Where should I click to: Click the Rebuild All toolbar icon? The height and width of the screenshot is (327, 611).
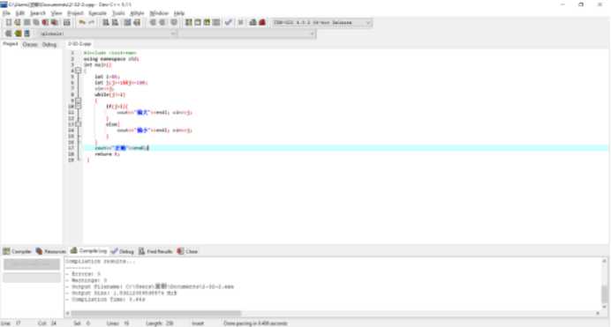pyautogui.click(x=216, y=23)
